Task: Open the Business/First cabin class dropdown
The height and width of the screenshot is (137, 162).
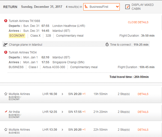Action: coord(102,7)
